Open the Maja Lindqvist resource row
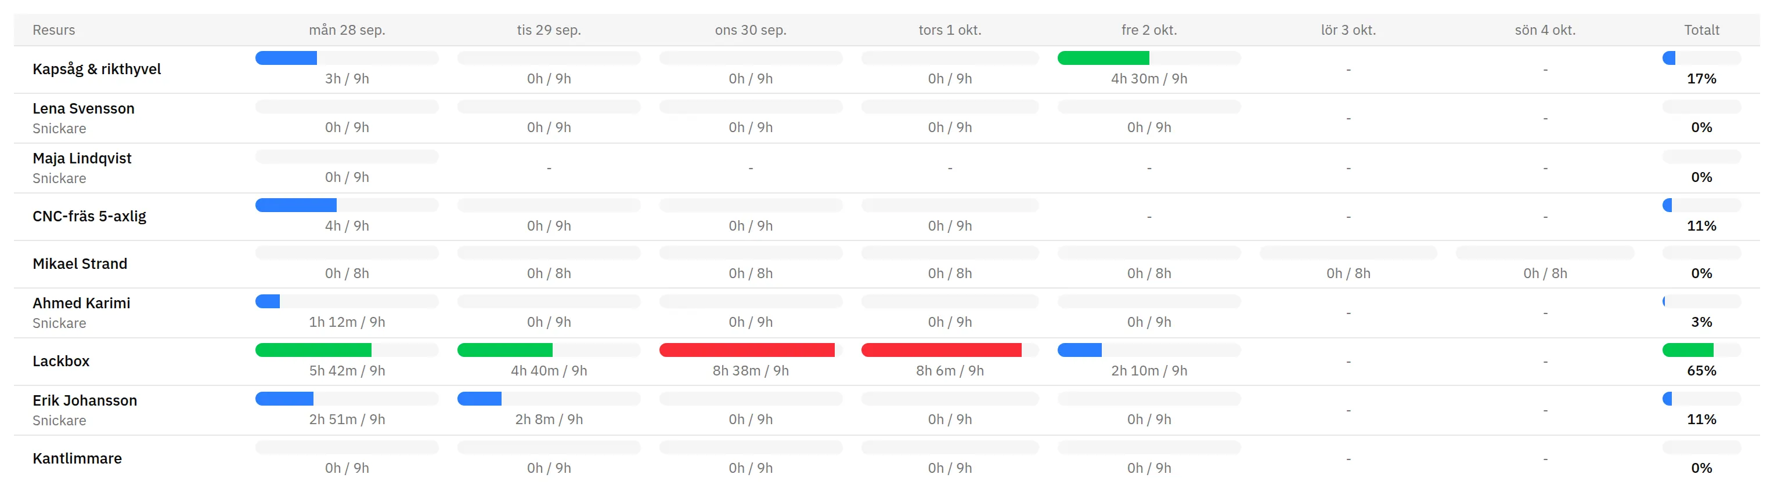This screenshot has height=496, width=1774. coord(886,168)
